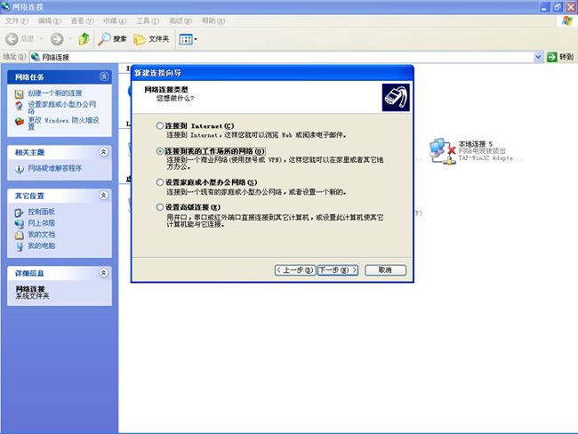578x434 pixels.
Task: Click the Up folder toolbar icon
Action: [84, 39]
